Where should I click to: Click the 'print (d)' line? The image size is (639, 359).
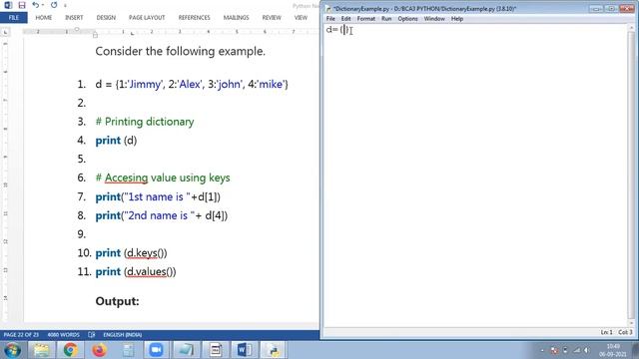(116, 141)
